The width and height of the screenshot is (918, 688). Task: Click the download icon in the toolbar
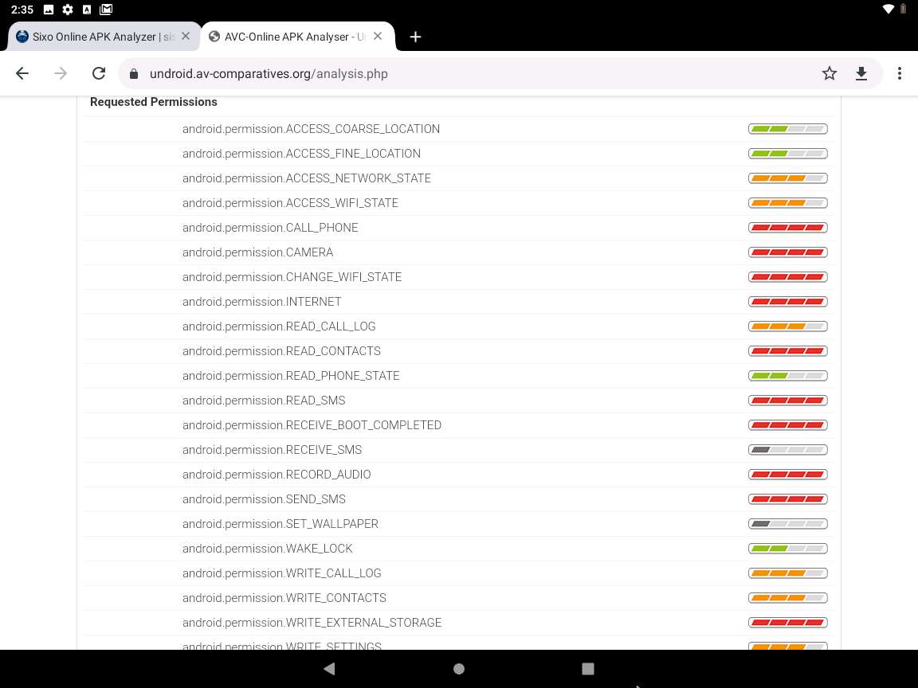[861, 72]
